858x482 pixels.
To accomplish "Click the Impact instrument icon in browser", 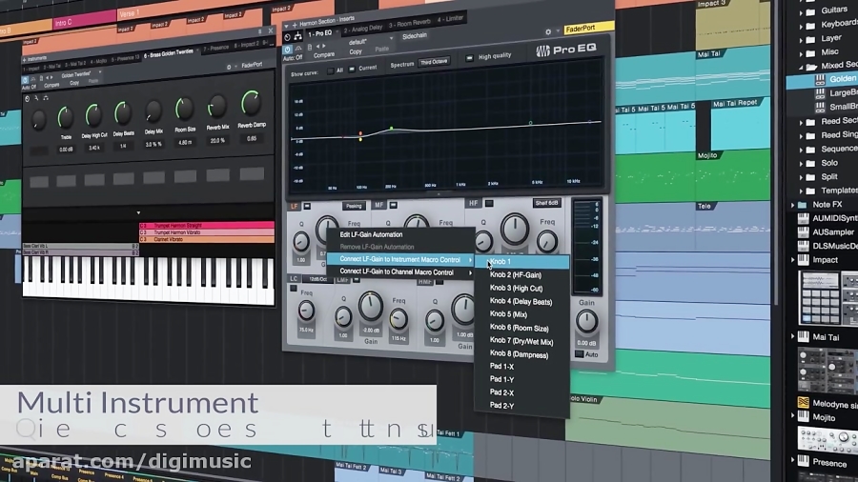I will click(804, 260).
